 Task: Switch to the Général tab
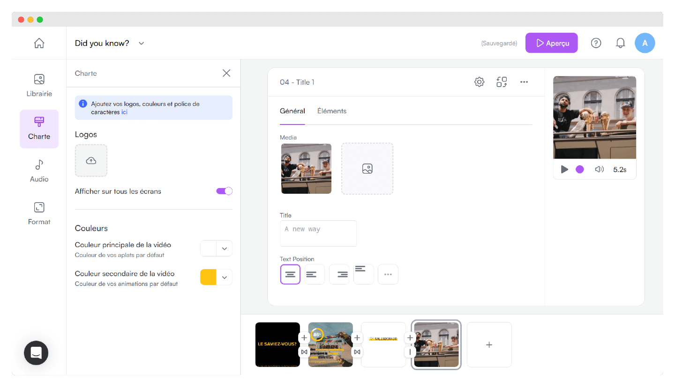[x=292, y=111]
